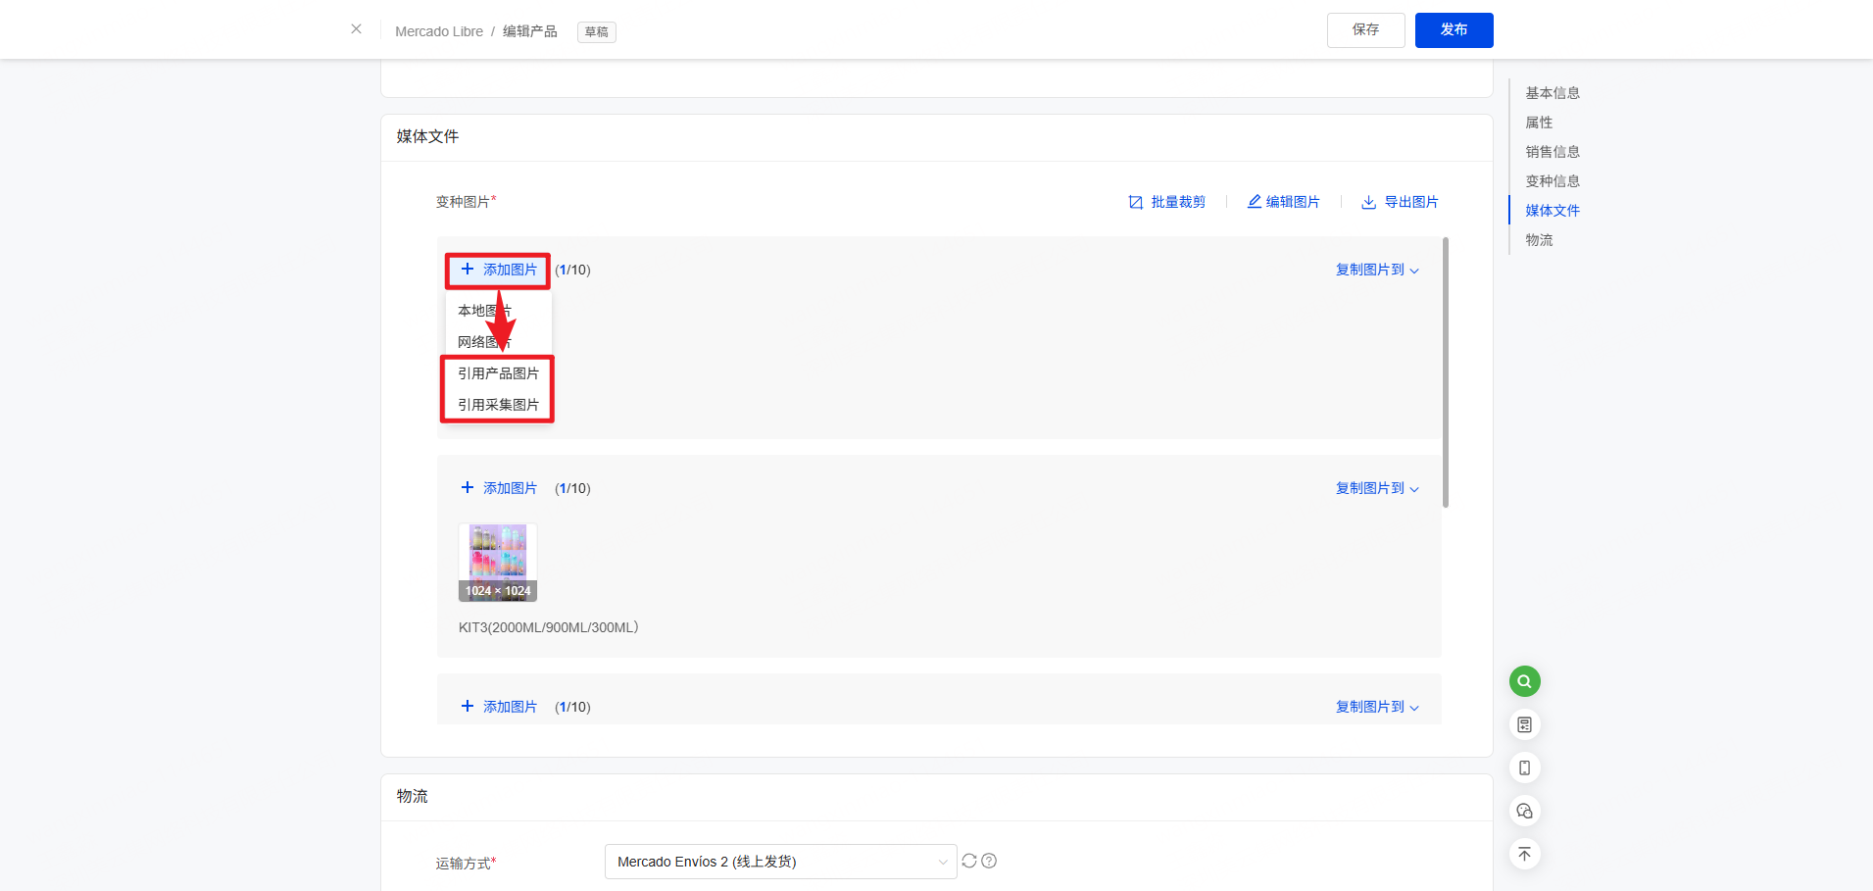The image size is (1873, 891).
Task: Select 引用产品图片 from the menu
Action: coord(498,373)
